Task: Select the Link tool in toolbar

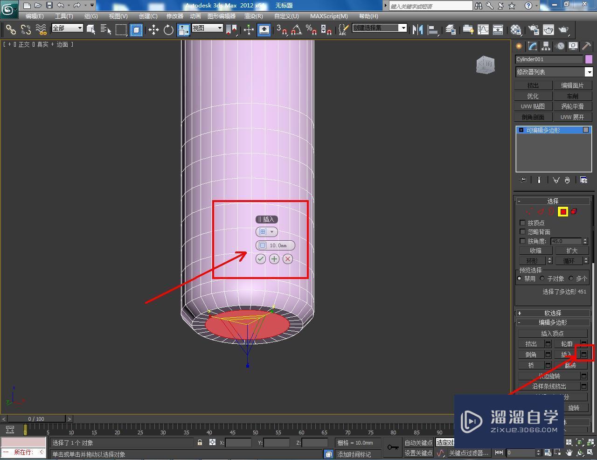Action: pos(10,30)
